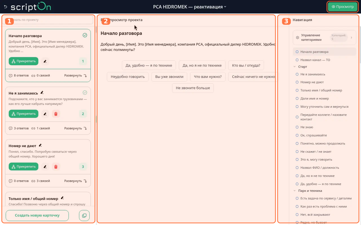Viewport: 361px width, 225px height.
Task: Delete the Не я занимаюсь card with its trash icon
Action: [x=56, y=114]
